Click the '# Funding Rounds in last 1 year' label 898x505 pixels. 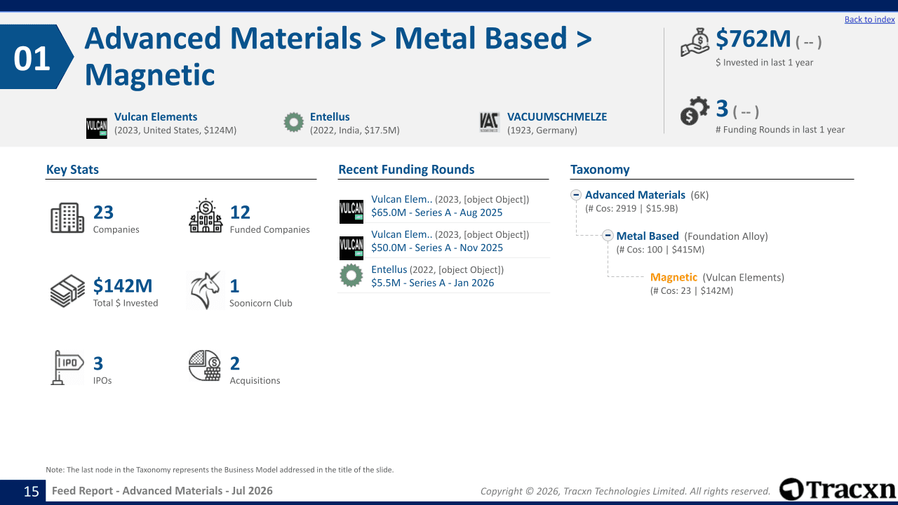click(x=780, y=129)
